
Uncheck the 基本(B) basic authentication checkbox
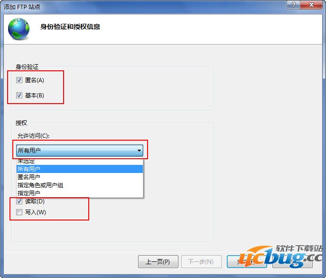(19, 96)
